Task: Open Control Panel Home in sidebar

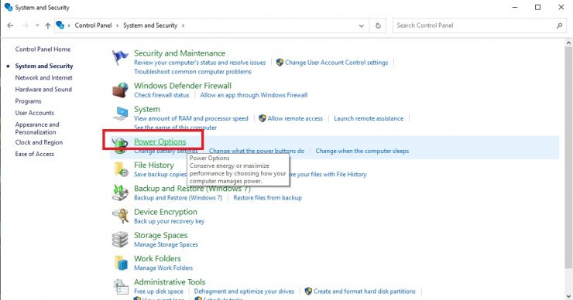Action: (43, 49)
